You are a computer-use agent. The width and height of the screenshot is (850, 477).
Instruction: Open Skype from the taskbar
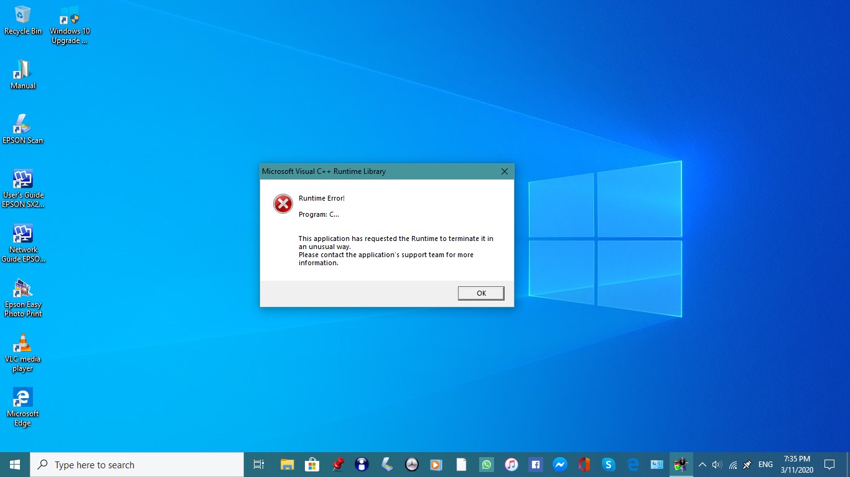click(x=609, y=465)
